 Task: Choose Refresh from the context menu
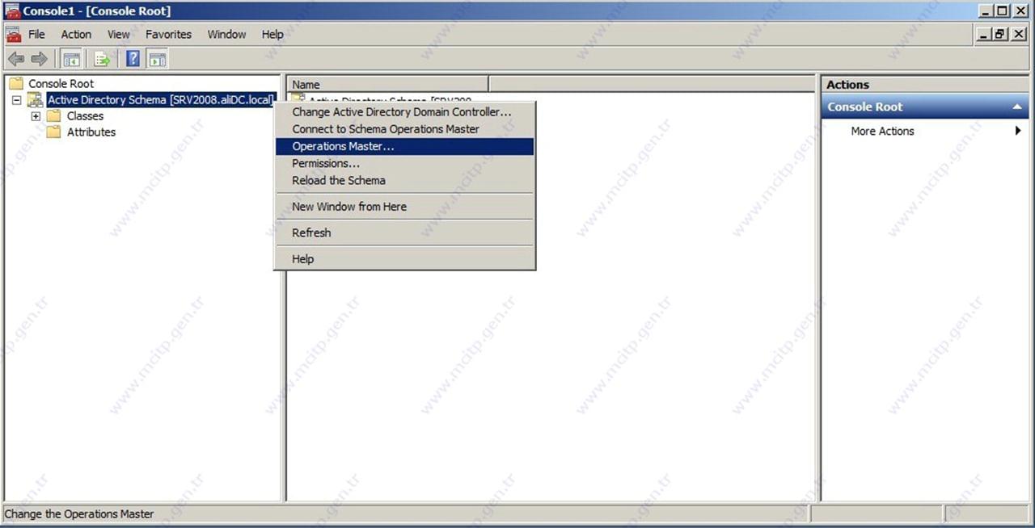(404, 233)
